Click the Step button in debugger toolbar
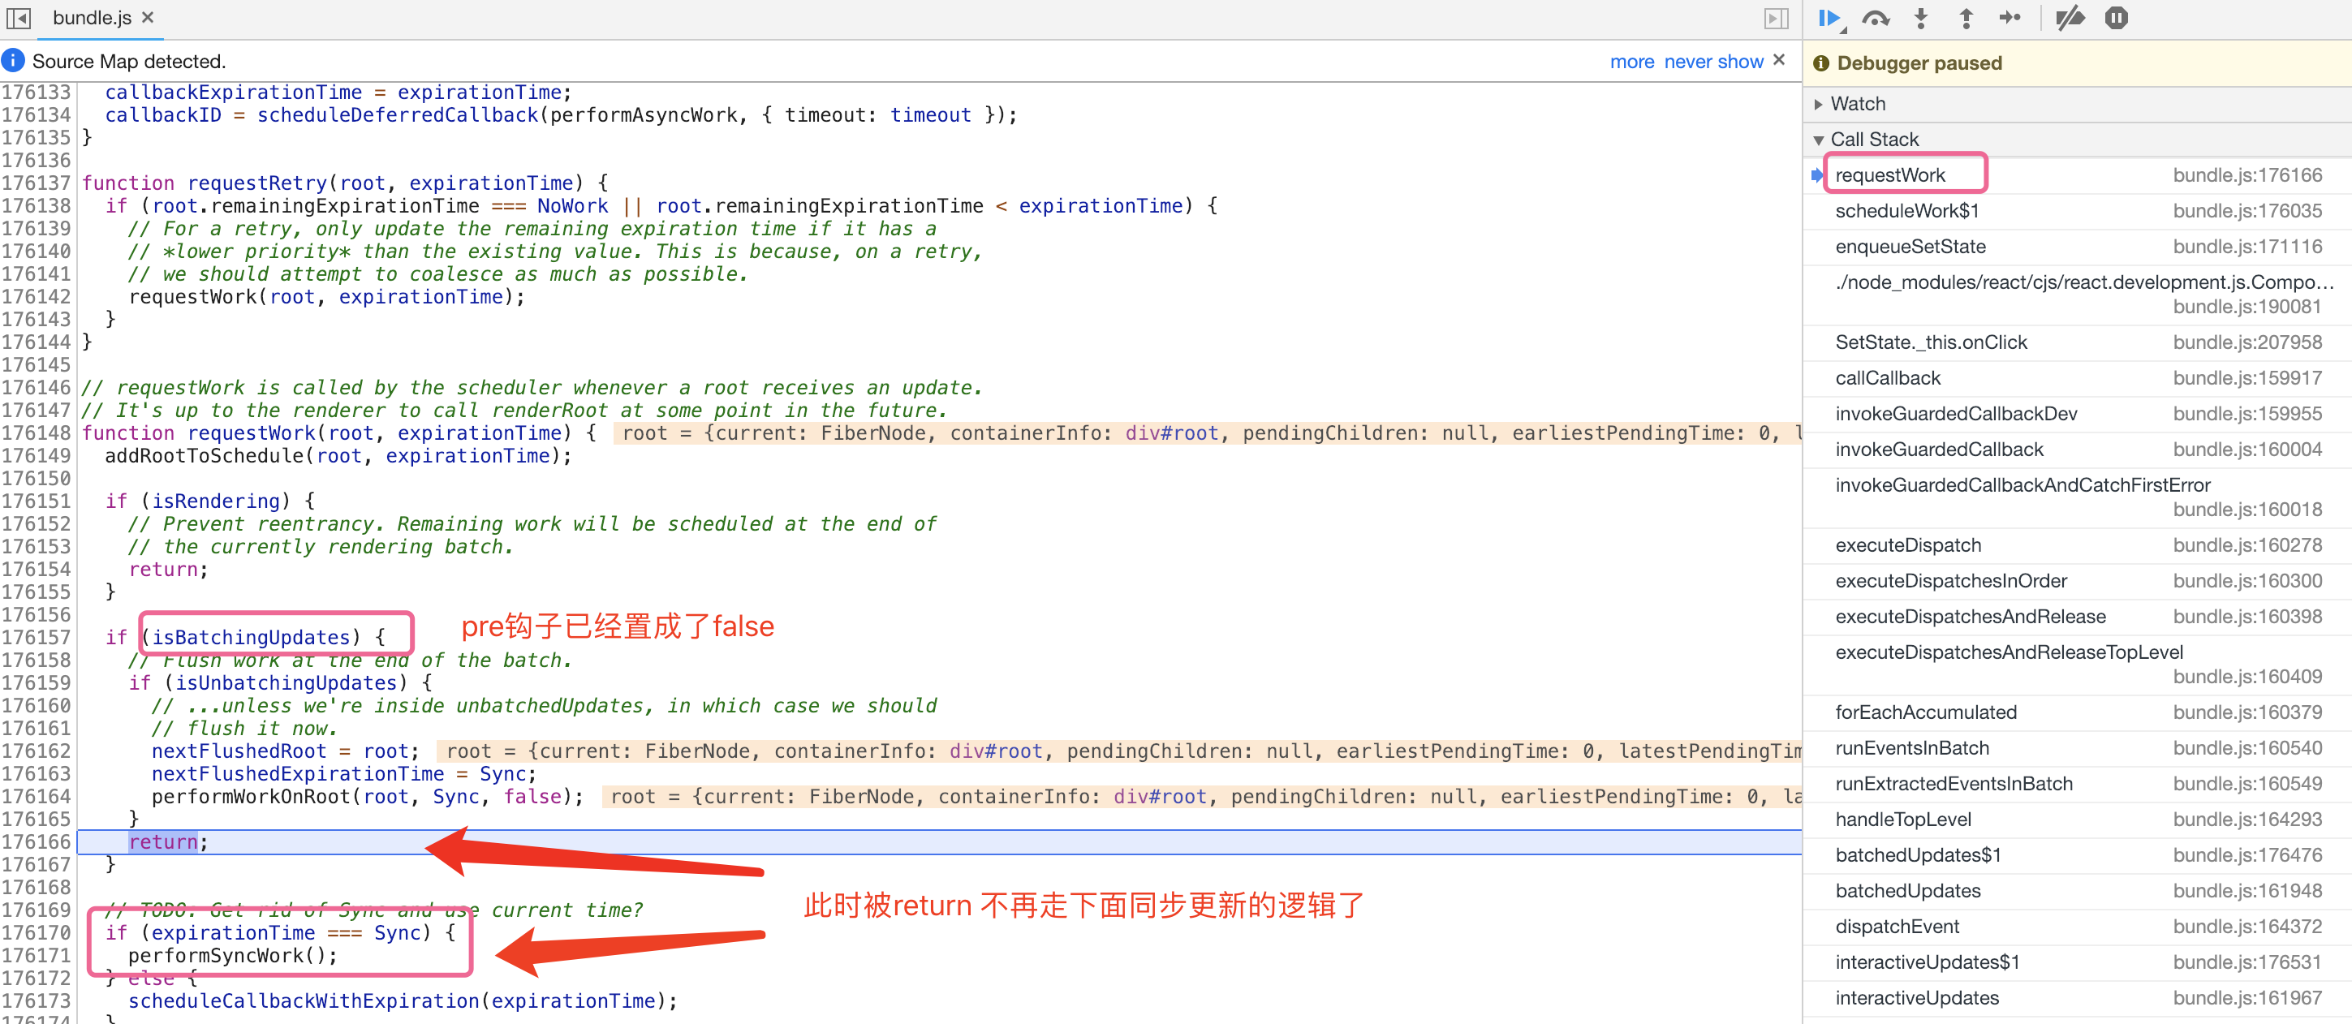The image size is (2352, 1024). click(2010, 18)
